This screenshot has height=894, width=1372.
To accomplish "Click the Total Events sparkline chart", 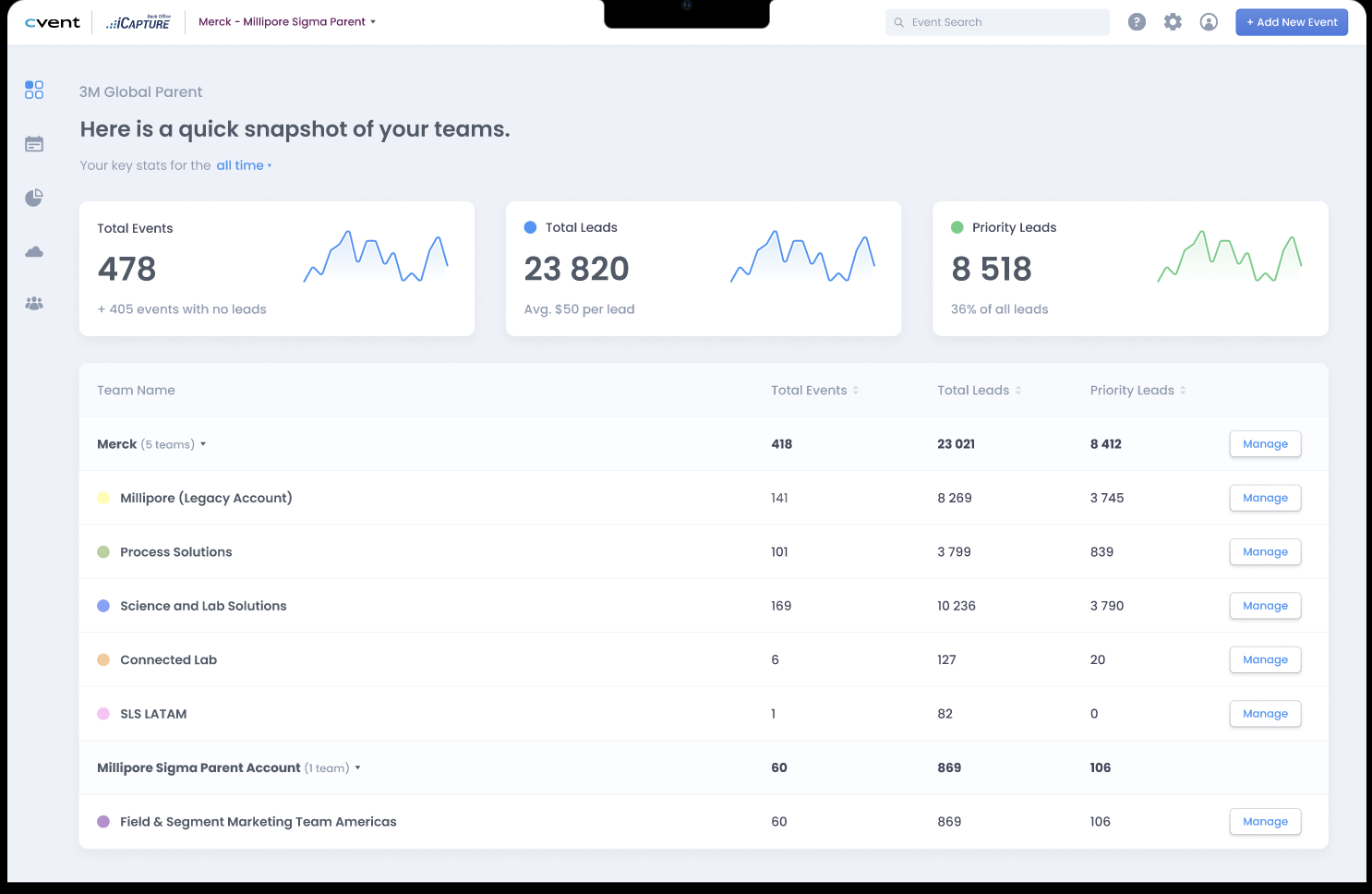I will click(376, 257).
